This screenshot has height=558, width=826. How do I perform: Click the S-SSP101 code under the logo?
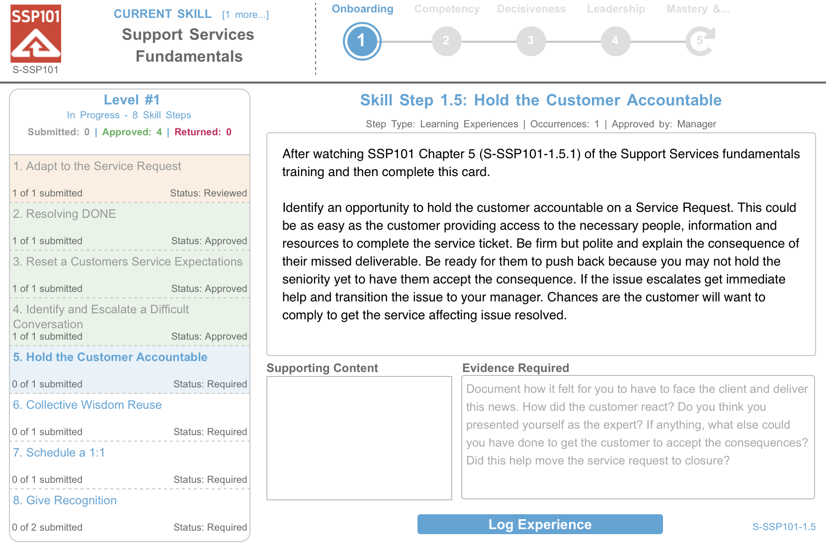click(x=36, y=70)
